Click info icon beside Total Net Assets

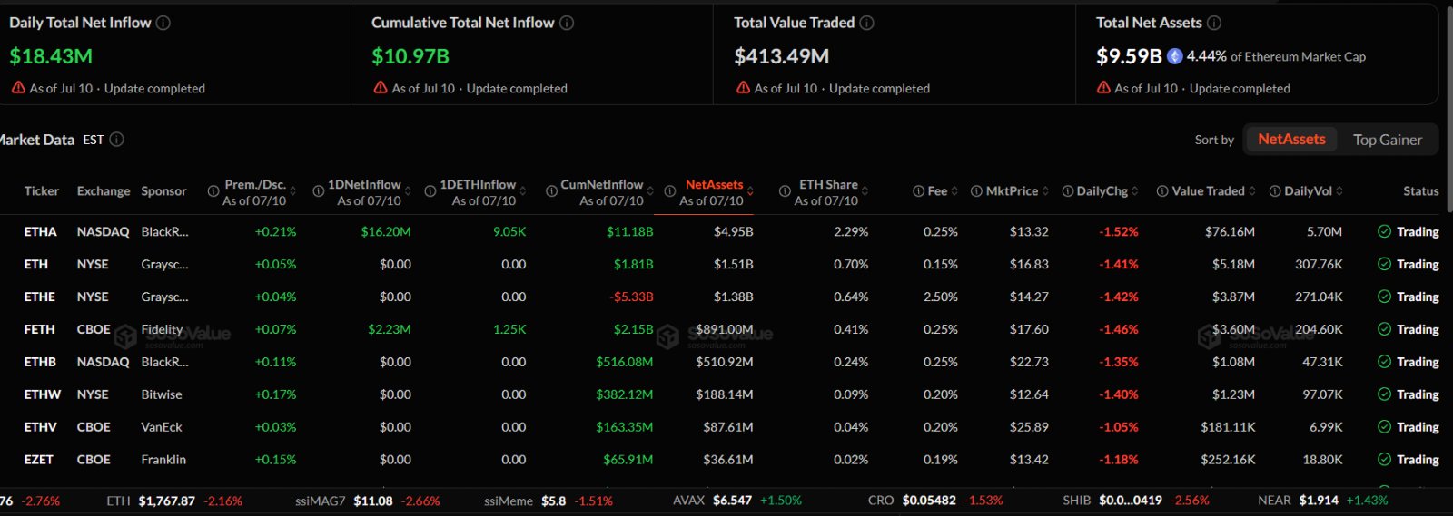point(1214,23)
